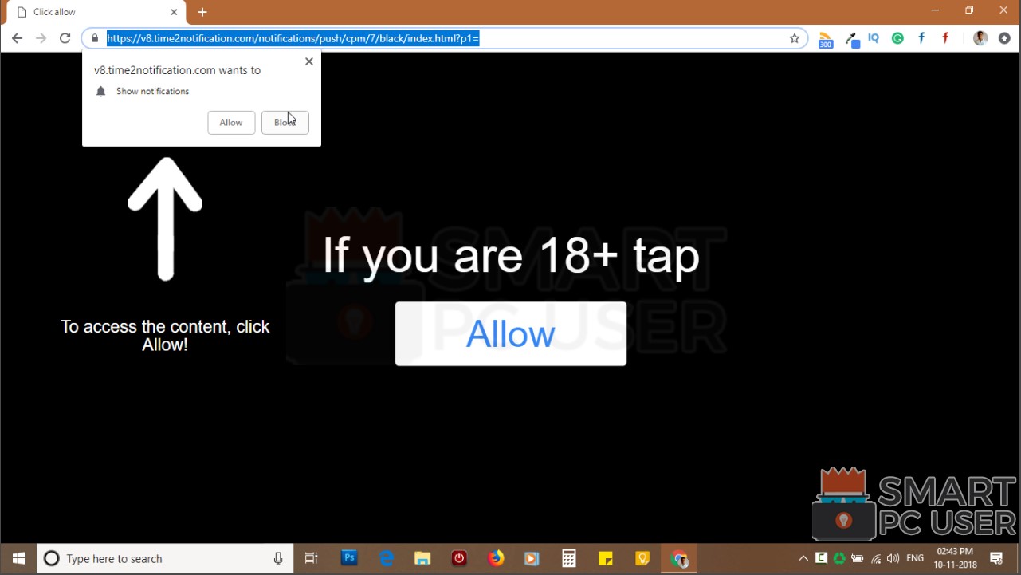
Task: Open the Windows Start menu
Action: click(18, 558)
